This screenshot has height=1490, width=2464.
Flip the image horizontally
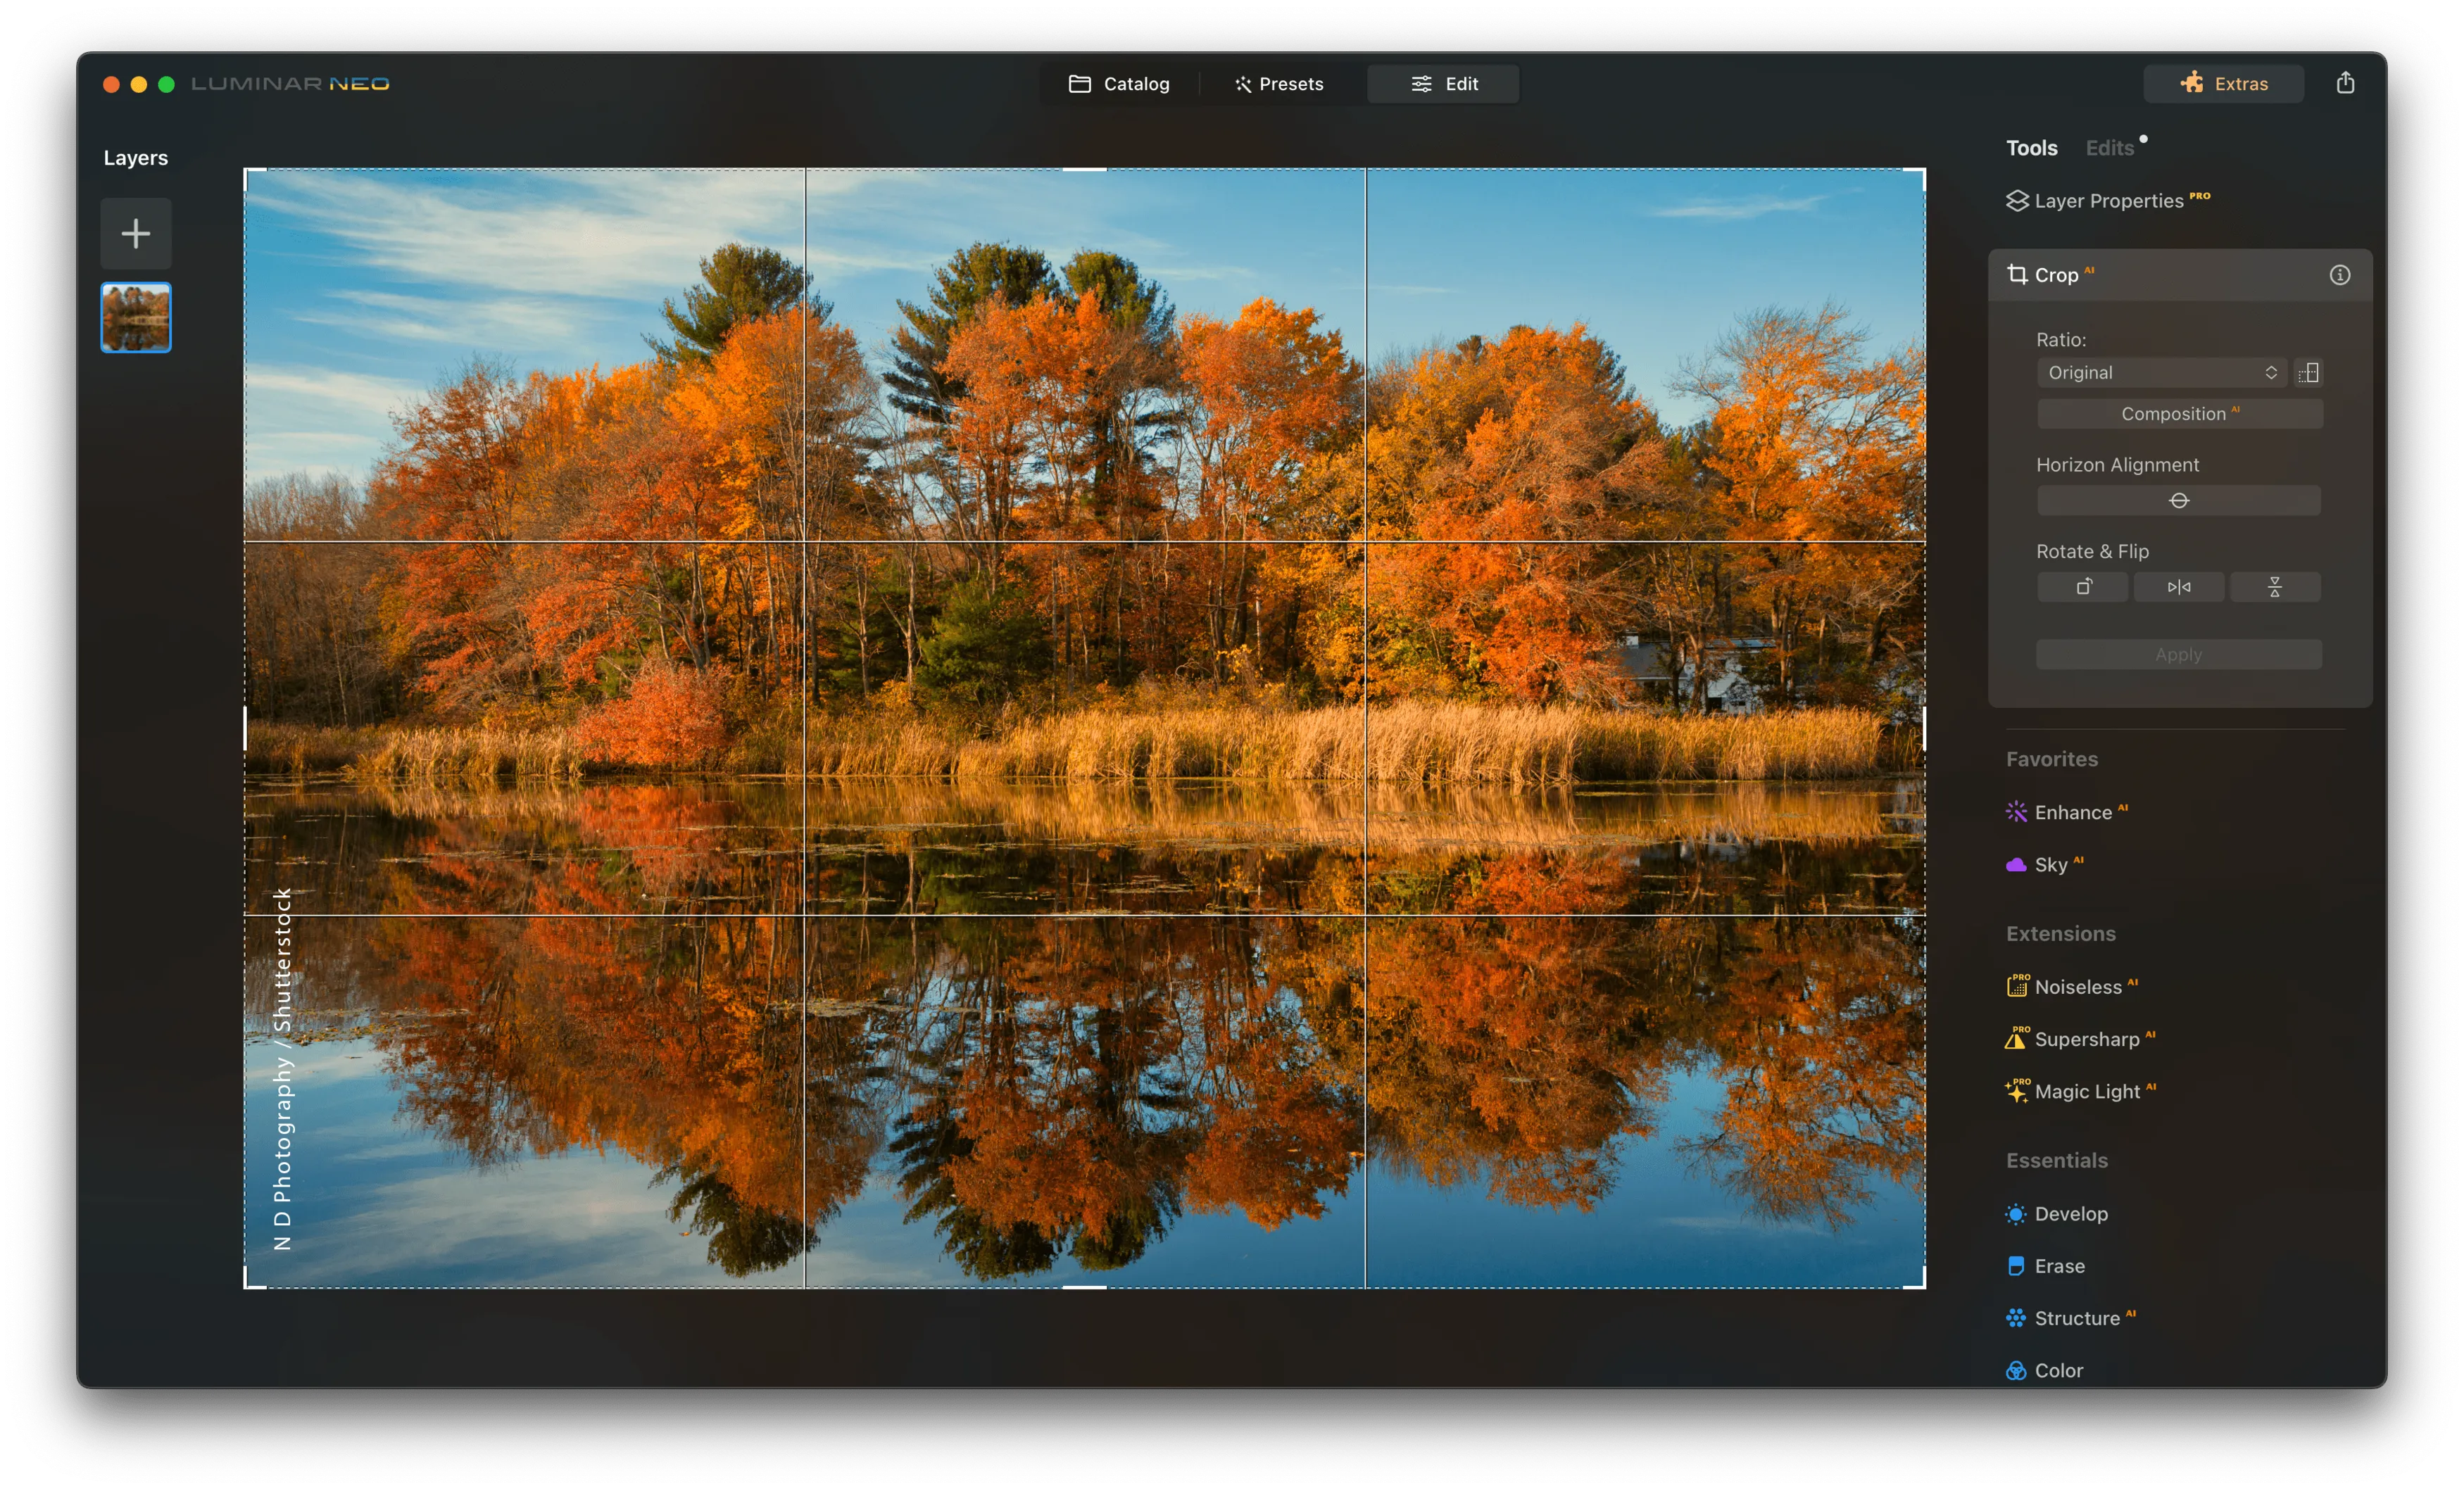2178,587
